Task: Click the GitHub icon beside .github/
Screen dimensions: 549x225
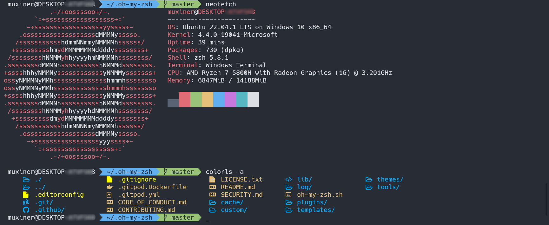Action: [26, 210]
